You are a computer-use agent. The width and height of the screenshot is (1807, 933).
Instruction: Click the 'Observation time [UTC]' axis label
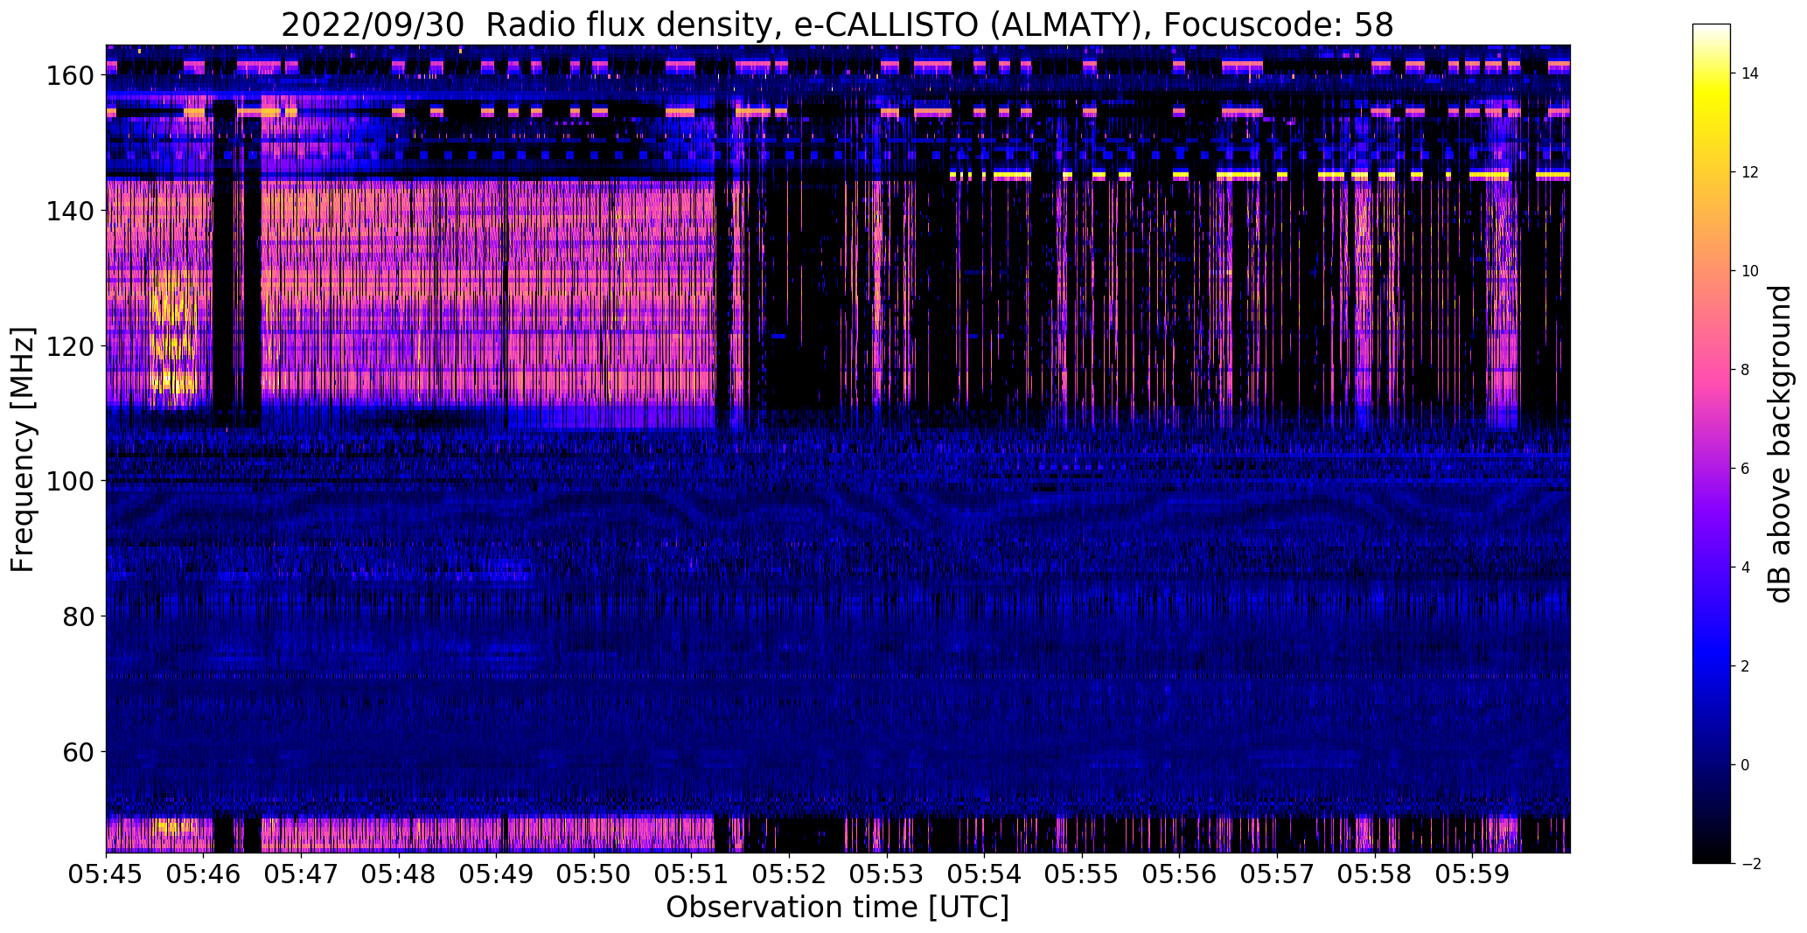pos(837,908)
